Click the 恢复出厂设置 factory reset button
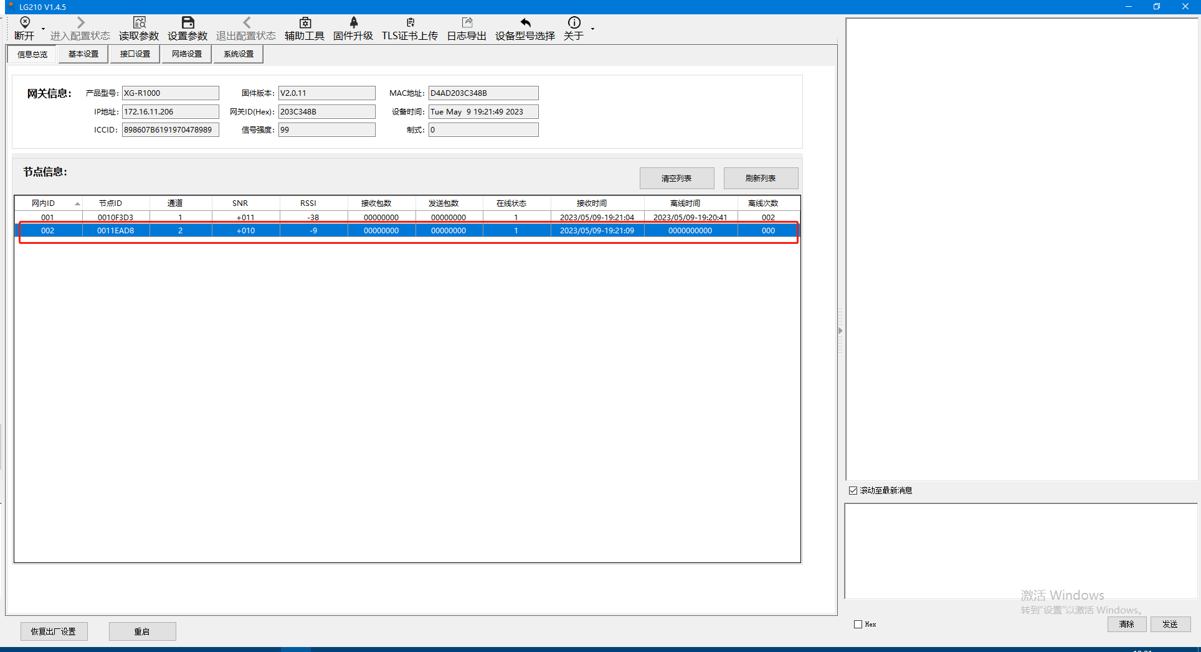 (54, 631)
